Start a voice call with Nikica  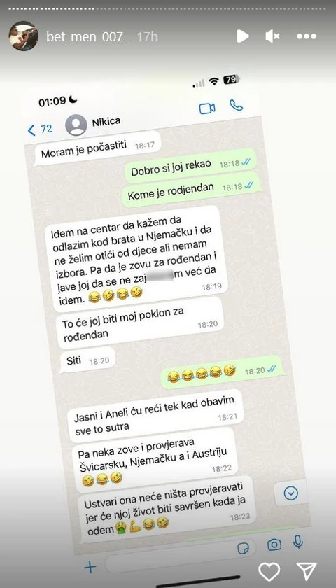pos(237,105)
